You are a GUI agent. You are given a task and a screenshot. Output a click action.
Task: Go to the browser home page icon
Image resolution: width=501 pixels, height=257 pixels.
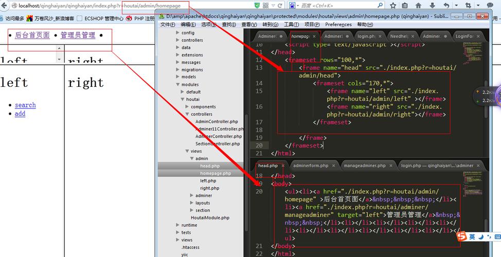418,6
